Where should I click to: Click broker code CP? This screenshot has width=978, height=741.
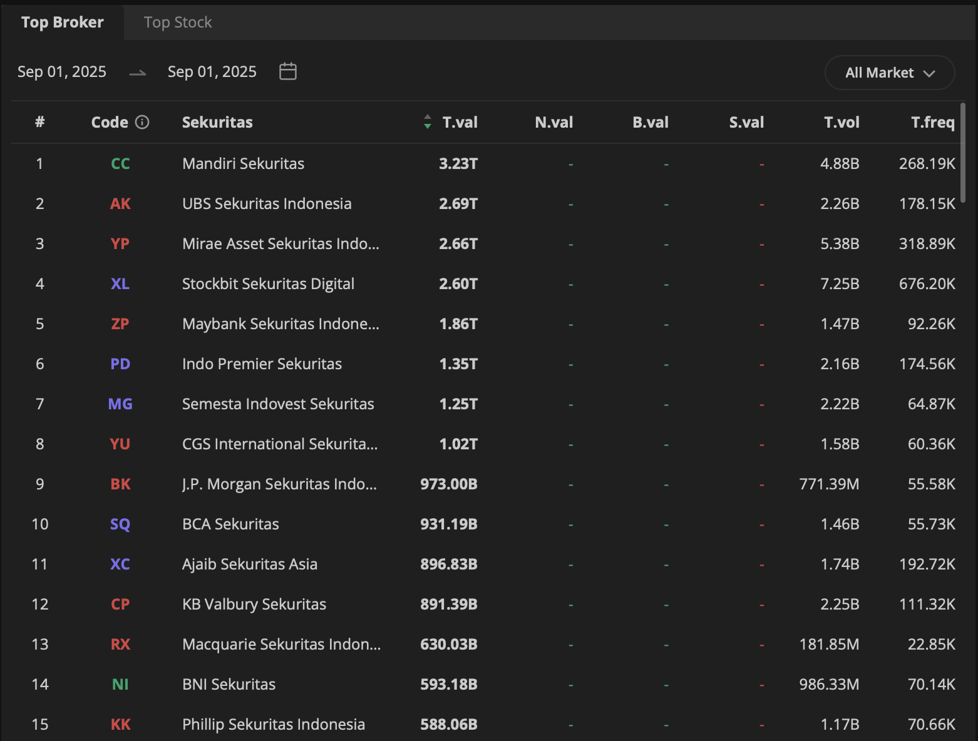coord(120,605)
